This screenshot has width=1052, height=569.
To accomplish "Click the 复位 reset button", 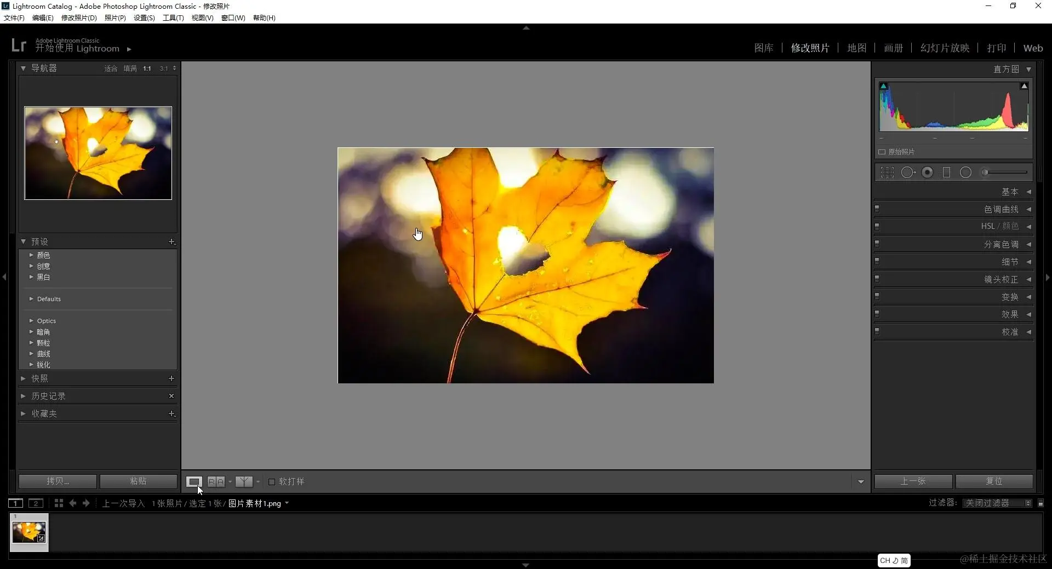I will click(994, 481).
